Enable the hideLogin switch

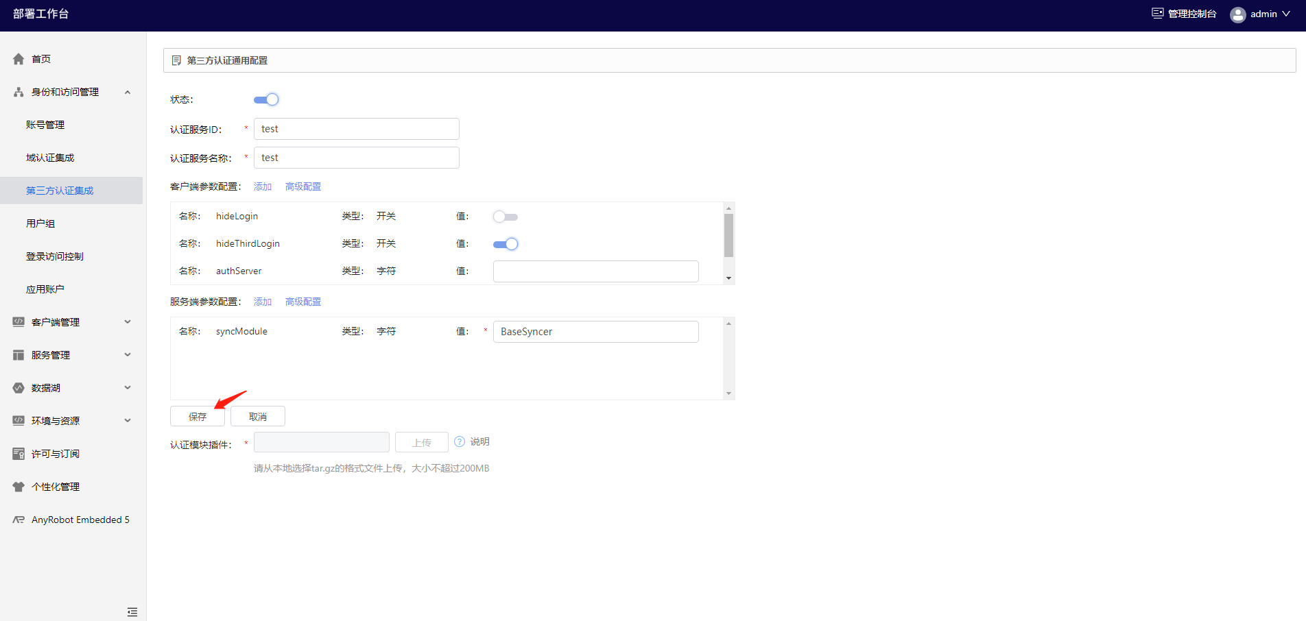click(506, 217)
